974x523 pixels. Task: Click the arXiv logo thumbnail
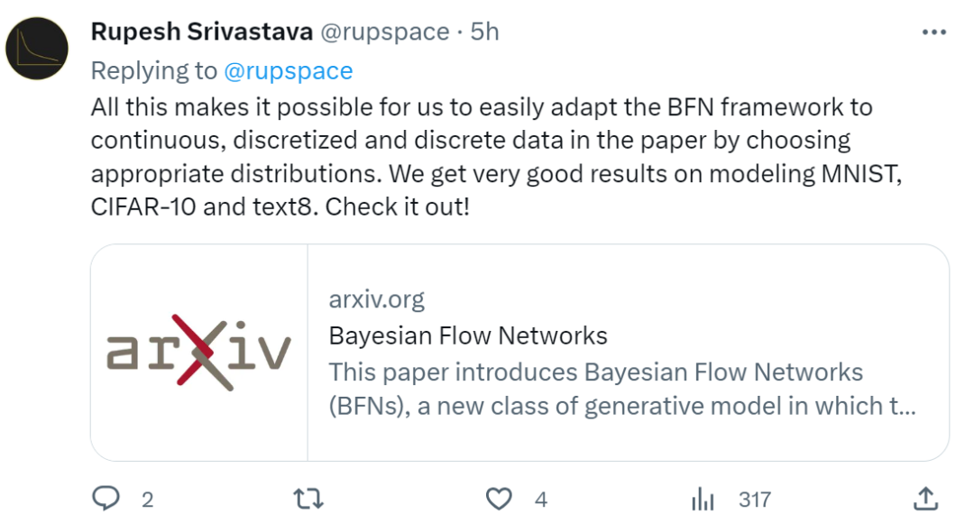click(x=199, y=353)
